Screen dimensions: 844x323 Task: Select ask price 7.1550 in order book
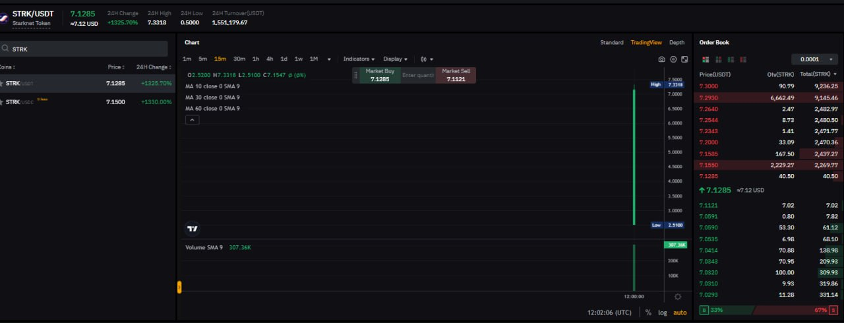click(709, 165)
